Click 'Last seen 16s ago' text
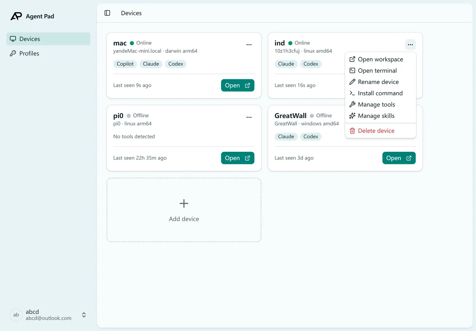The width and height of the screenshot is (476, 331). point(295,85)
